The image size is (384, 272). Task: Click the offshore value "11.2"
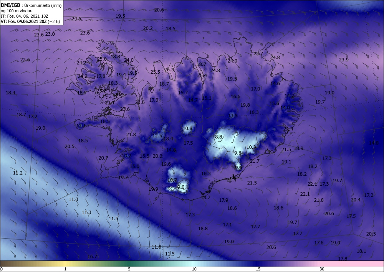click(x=18, y=173)
